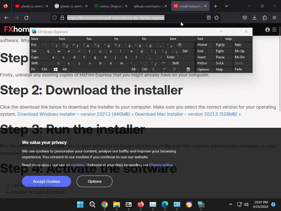Open a new browser tab
Image resolution: width=281 pixels, height=211 pixels.
(x=216, y=6)
